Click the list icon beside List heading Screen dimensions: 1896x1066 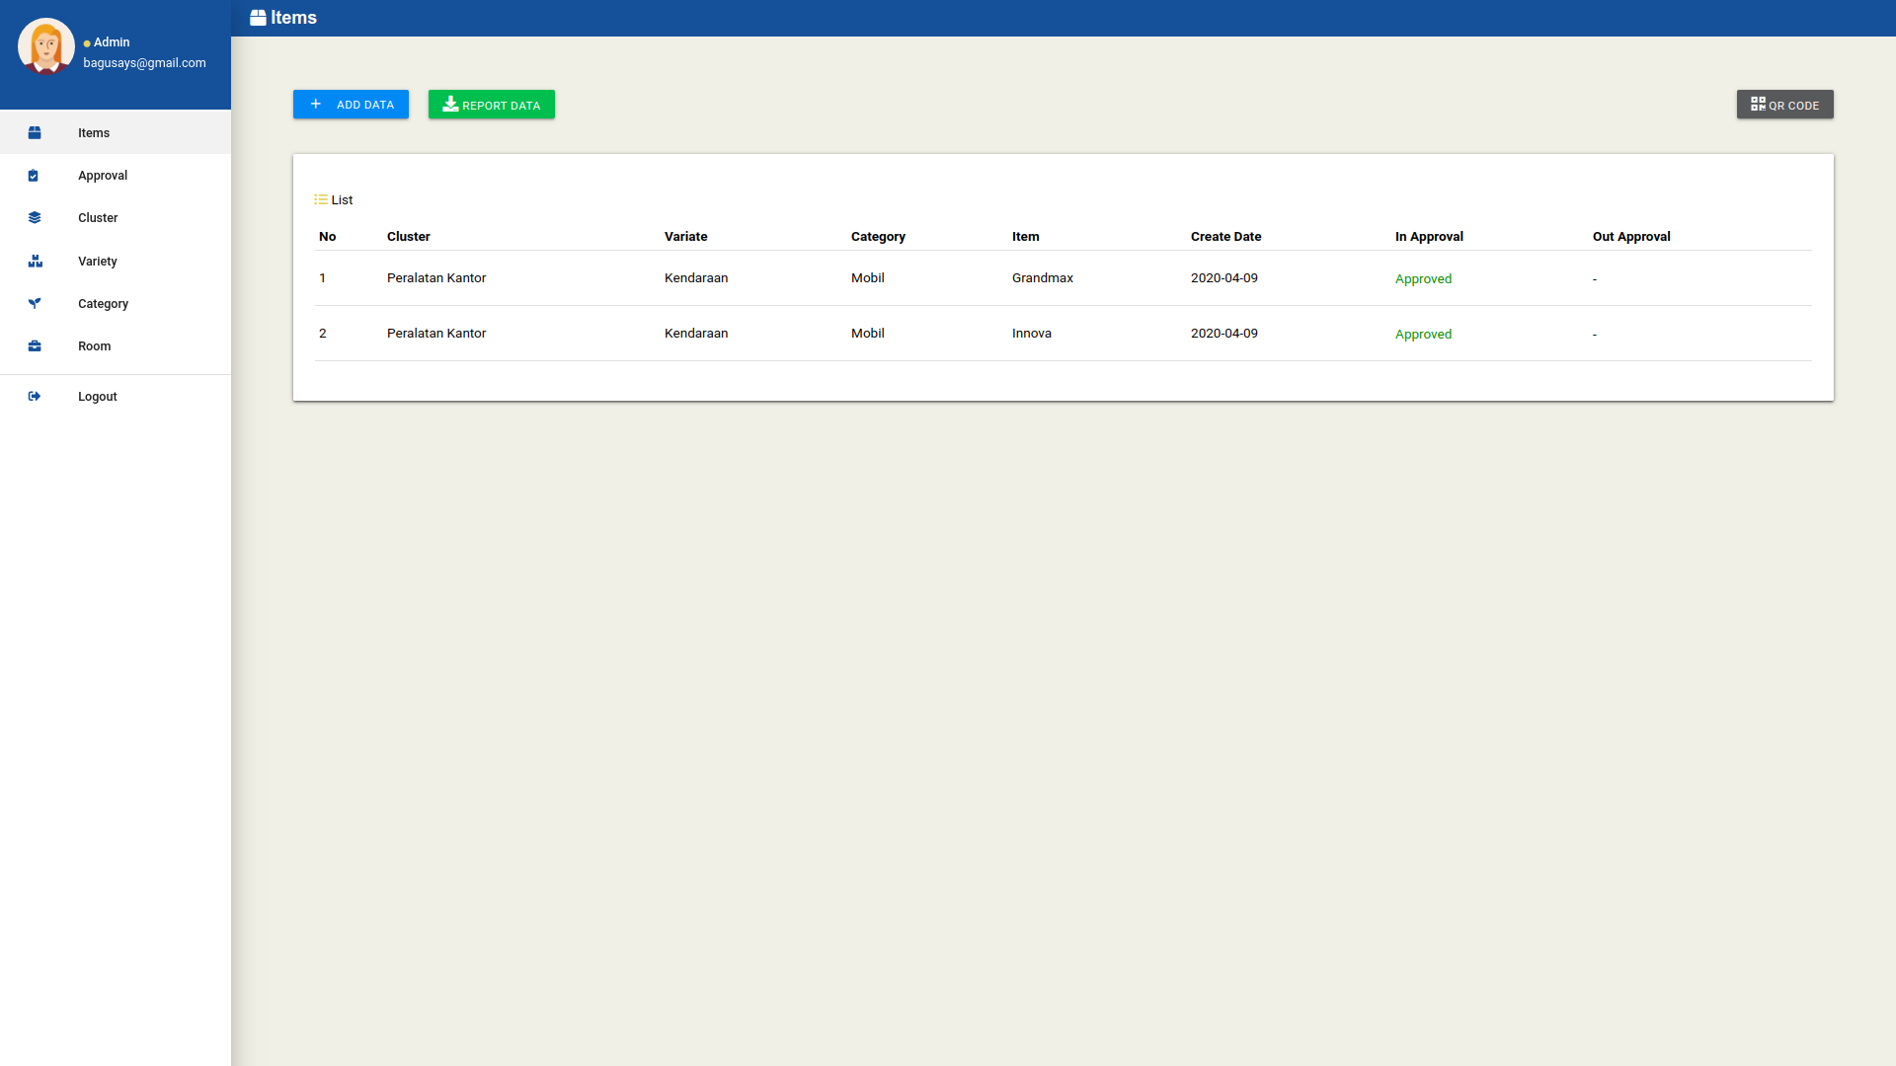321,199
